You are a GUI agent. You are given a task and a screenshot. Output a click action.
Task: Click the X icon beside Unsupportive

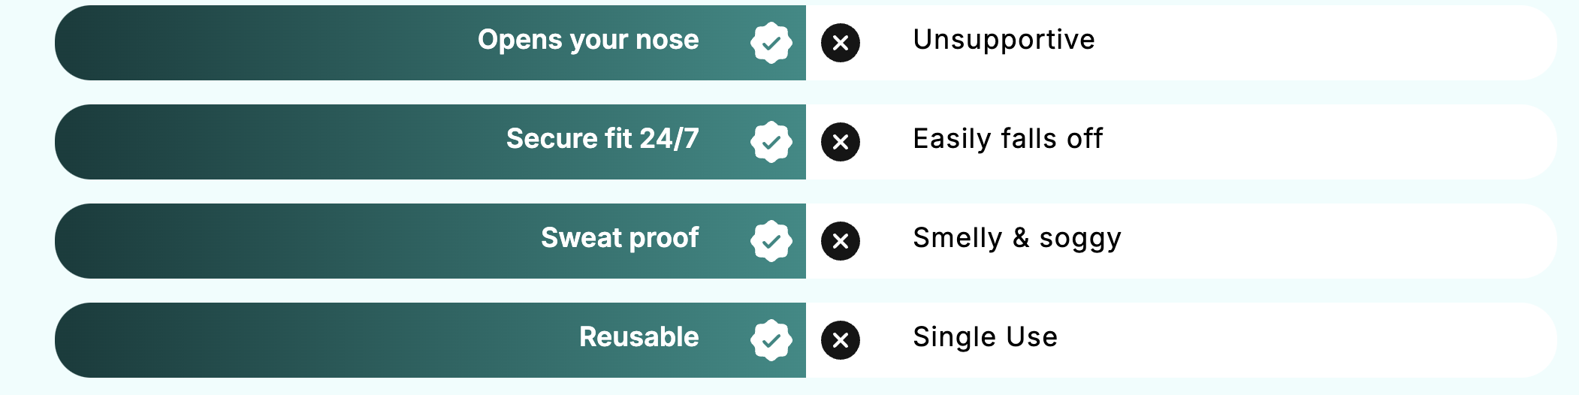click(841, 43)
